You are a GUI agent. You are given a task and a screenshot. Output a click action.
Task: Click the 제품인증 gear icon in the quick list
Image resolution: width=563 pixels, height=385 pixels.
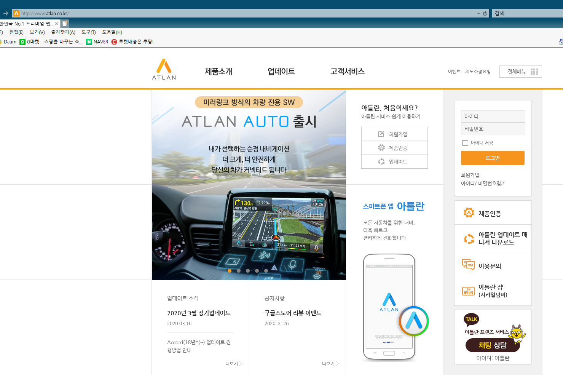(x=381, y=148)
